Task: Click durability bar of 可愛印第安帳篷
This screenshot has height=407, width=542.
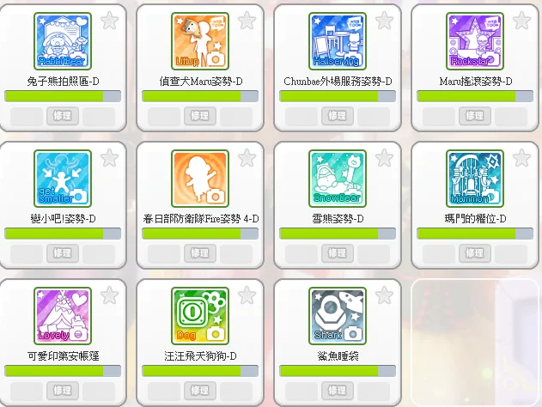Action: tap(63, 371)
